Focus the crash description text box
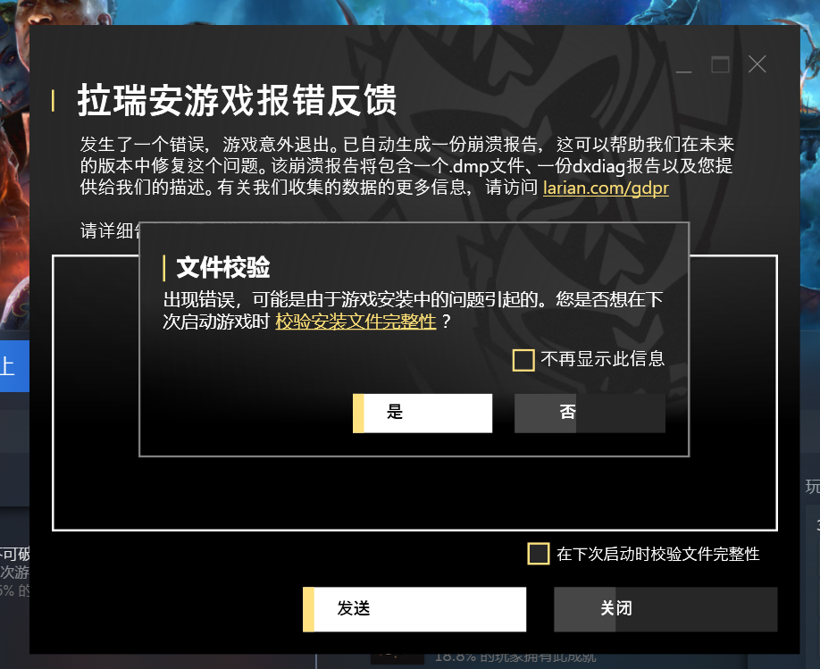The image size is (820, 669). point(414,491)
